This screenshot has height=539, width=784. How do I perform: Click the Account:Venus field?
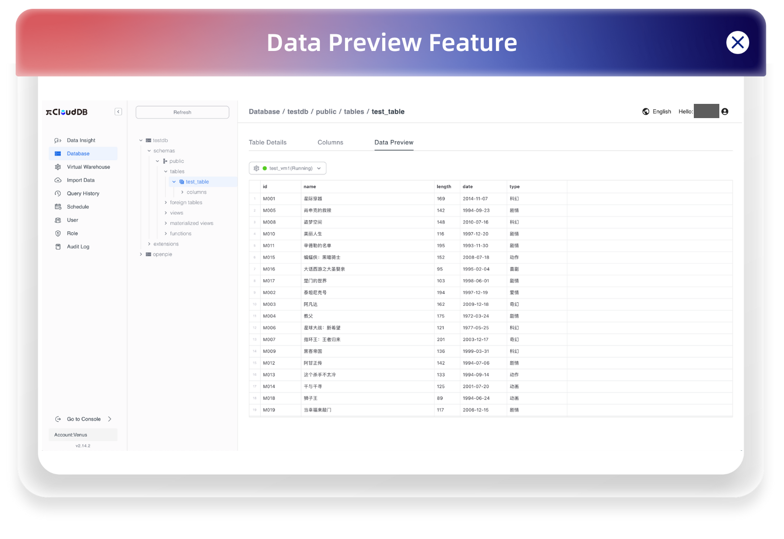coord(83,435)
